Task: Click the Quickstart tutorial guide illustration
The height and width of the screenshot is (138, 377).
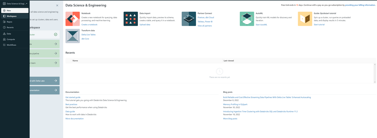Action: pos(305,19)
